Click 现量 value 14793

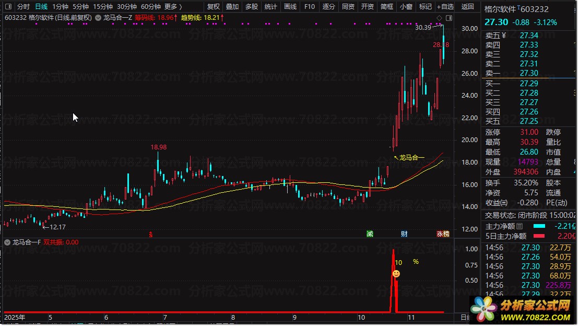coord(528,162)
